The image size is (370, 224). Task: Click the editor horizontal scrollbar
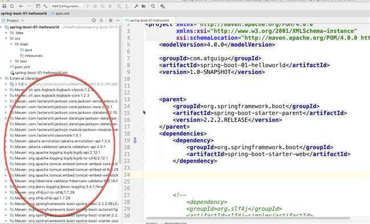[248, 218]
